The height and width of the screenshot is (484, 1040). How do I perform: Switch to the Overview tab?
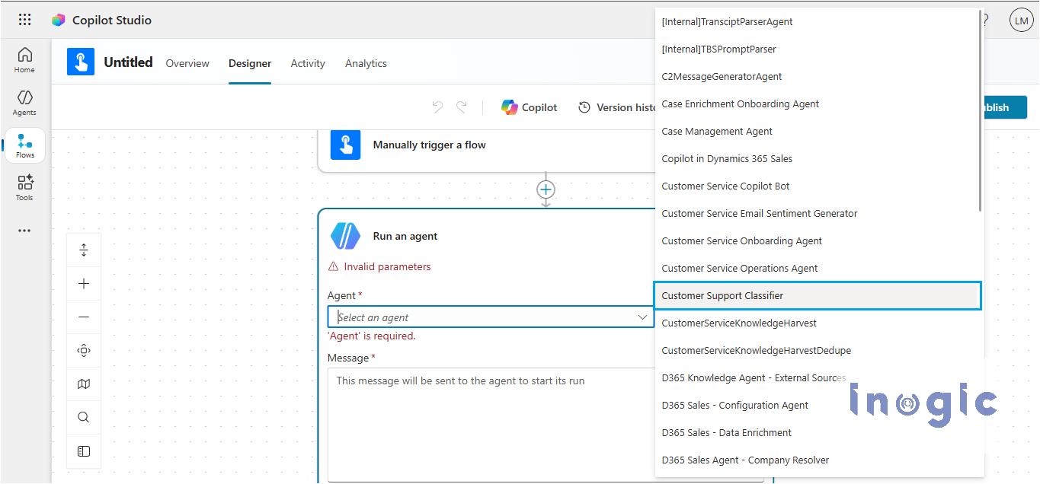(x=187, y=63)
